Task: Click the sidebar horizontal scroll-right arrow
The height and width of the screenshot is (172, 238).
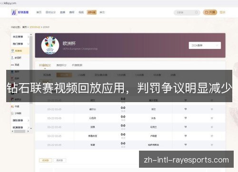Action: [28, 131]
